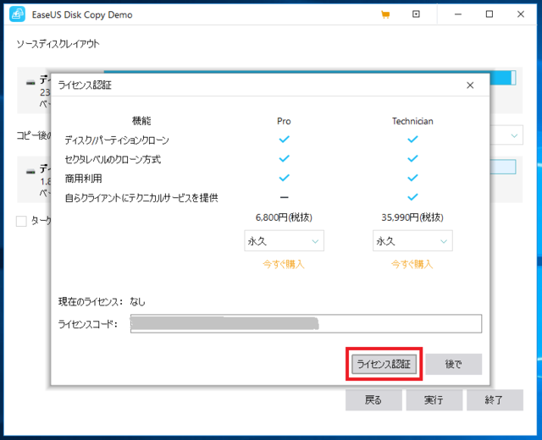Click the Pro dash for テクニカルサービス row

pyautogui.click(x=285, y=197)
